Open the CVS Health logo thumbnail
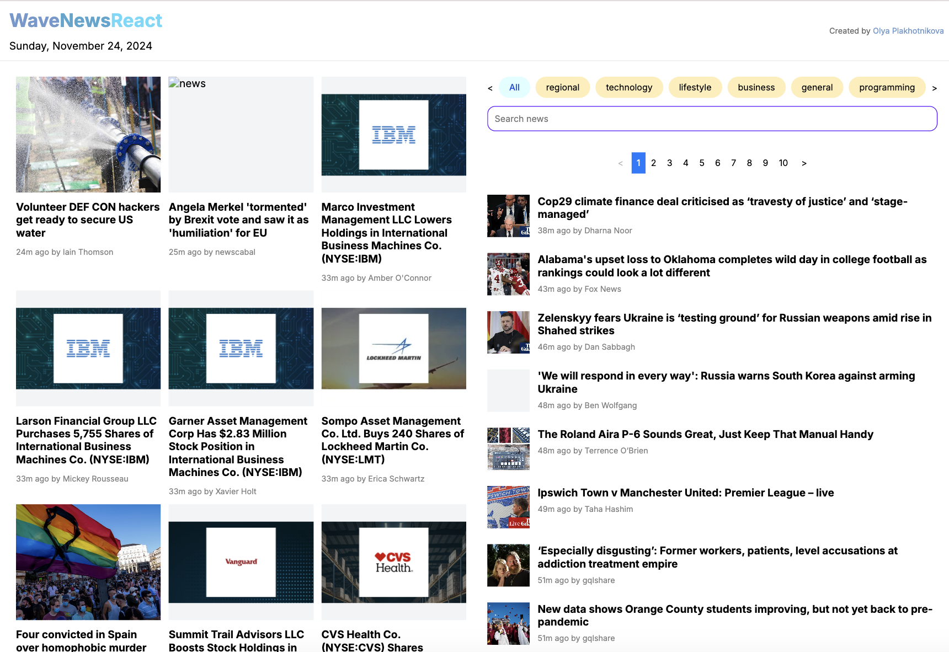This screenshot has width=949, height=652. [394, 562]
